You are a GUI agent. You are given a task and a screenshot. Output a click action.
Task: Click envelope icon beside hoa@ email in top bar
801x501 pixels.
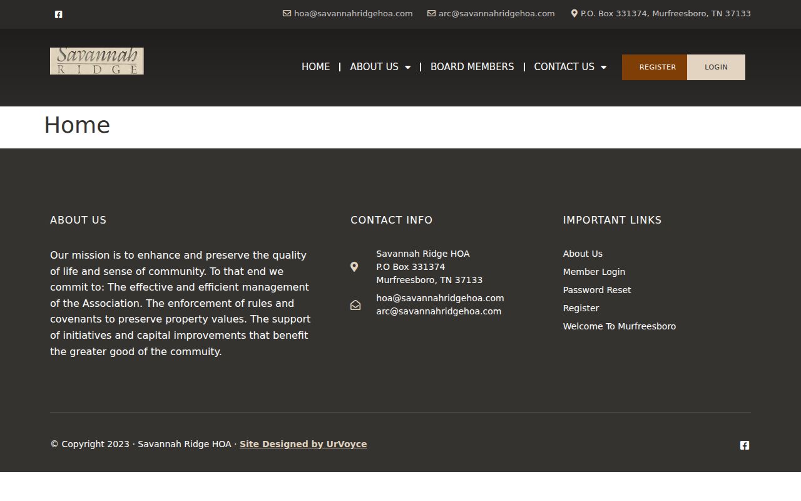(287, 13)
